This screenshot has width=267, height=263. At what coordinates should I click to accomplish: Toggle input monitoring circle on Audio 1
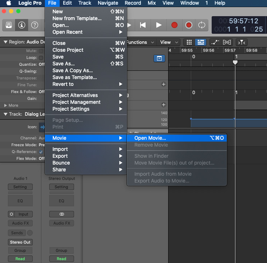11,214
